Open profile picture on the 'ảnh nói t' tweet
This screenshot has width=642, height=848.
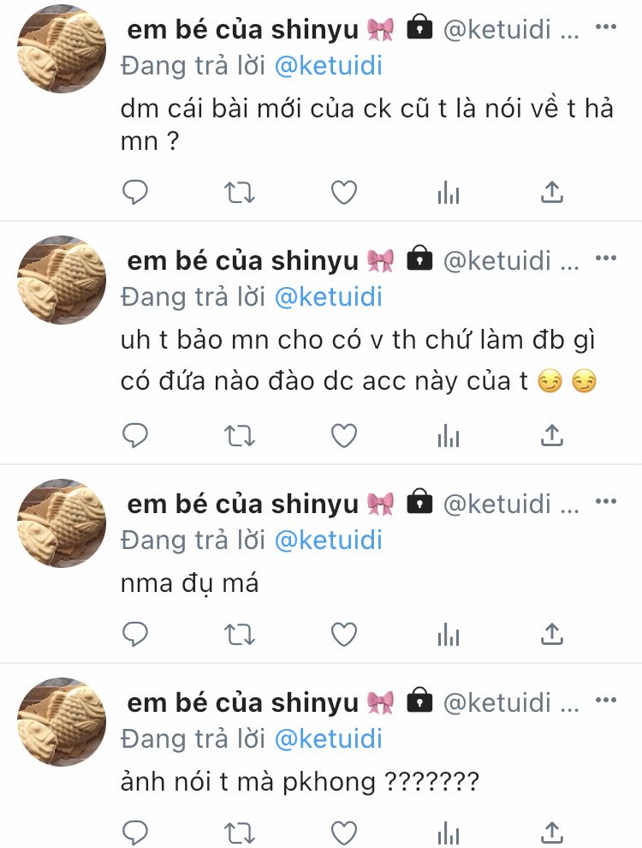pyautogui.click(x=62, y=721)
